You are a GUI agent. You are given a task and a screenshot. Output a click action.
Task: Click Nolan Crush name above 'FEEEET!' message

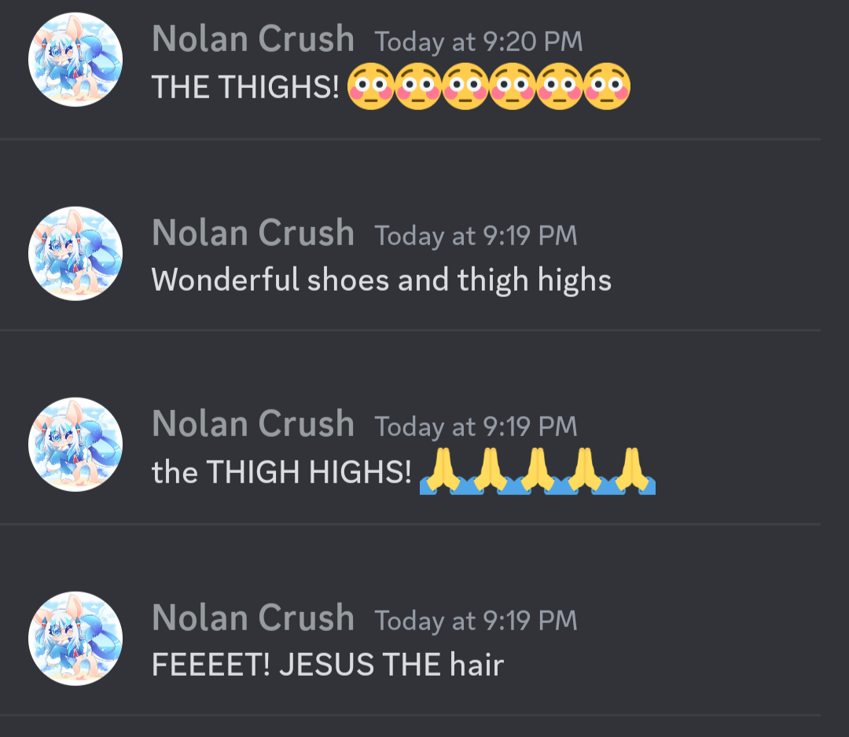click(253, 618)
